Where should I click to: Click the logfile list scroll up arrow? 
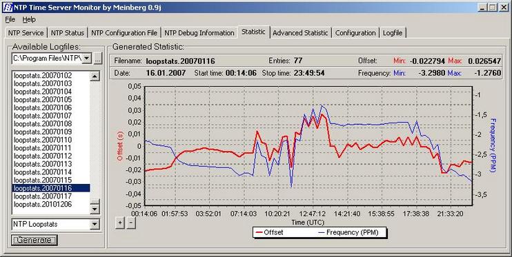(x=95, y=76)
